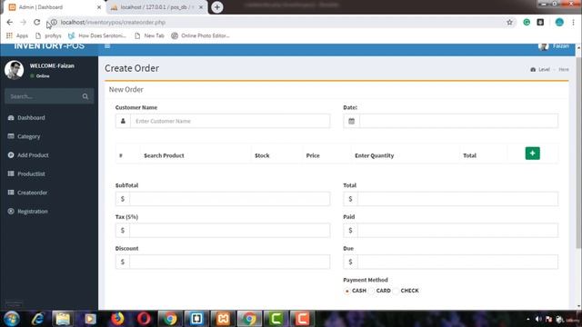The image size is (582, 327).
Task: Open Productlist in the sidebar
Action: point(31,173)
